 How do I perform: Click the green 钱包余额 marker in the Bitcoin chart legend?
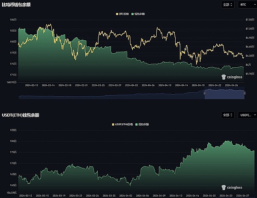coord(132,14)
